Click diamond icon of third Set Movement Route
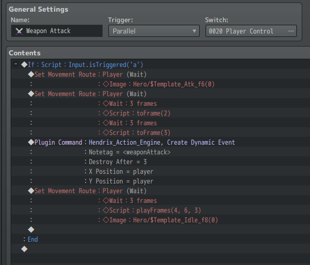310x265 pixels. tap(31, 191)
